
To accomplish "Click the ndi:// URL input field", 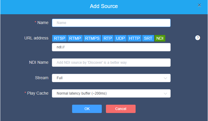I will click(x=111, y=47).
